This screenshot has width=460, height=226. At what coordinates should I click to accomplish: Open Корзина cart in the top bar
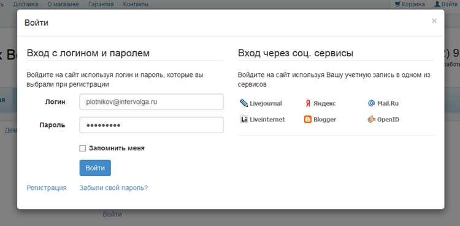click(410, 4)
